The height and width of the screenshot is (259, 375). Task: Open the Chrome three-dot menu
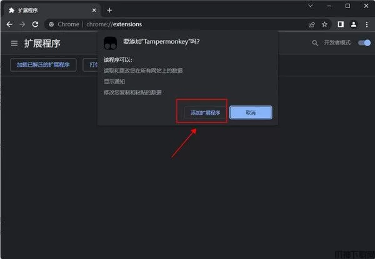click(367, 24)
